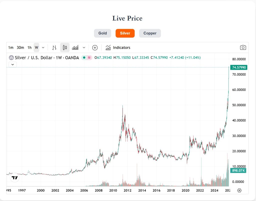
Task: Click the 898.07K volume label
Action: pyautogui.click(x=239, y=171)
